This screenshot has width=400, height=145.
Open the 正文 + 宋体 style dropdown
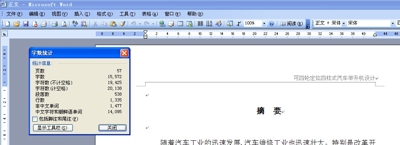coord(344,23)
